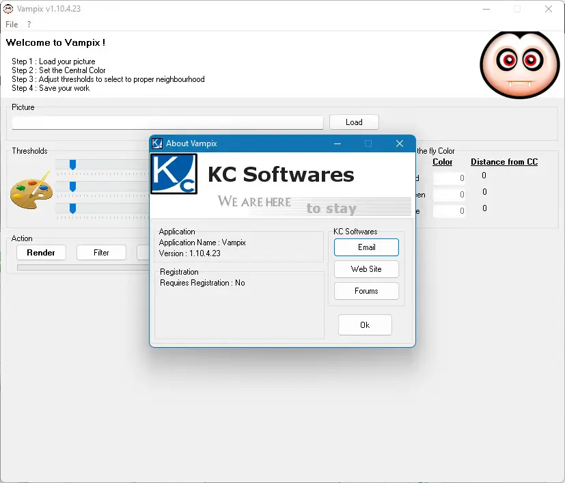Open the KC Softwares Web Site

click(x=366, y=269)
